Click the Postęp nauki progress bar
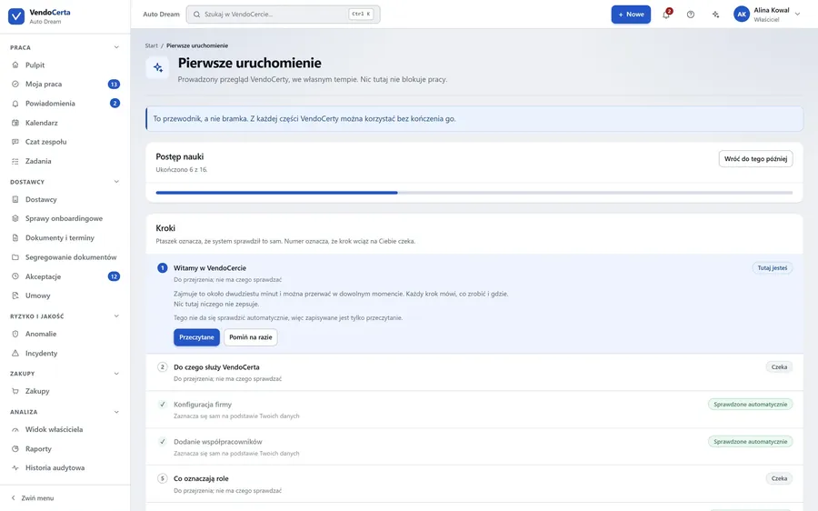This screenshot has width=818, height=511. tap(474, 193)
